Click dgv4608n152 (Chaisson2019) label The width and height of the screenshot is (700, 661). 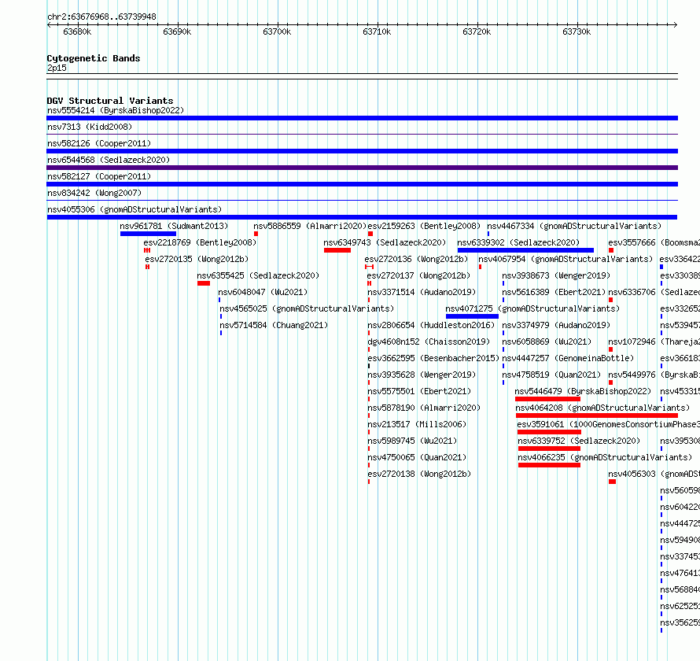click(429, 342)
